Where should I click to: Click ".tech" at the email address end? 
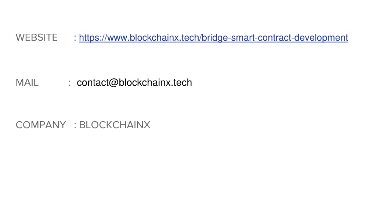click(x=181, y=83)
